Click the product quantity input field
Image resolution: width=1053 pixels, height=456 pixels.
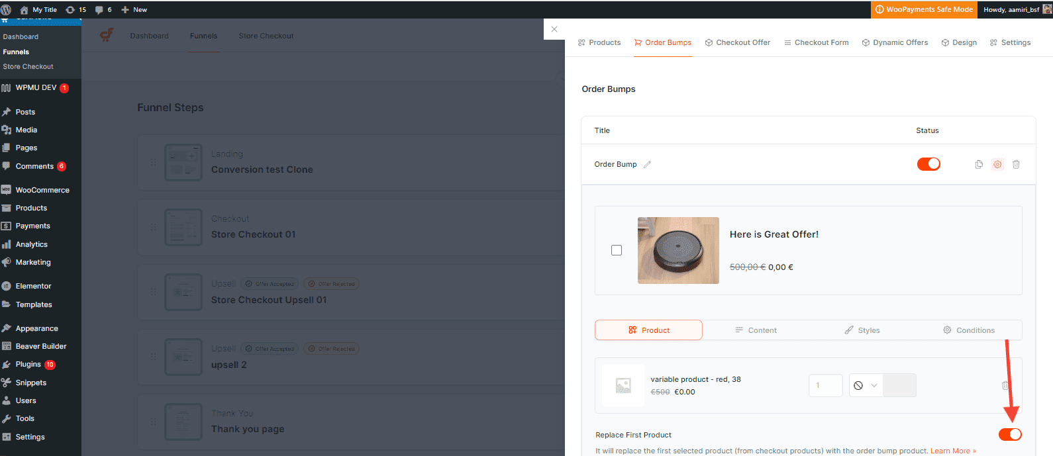(825, 385)
